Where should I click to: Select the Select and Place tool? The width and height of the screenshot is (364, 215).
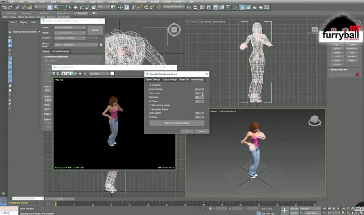(x=94, y=8)
